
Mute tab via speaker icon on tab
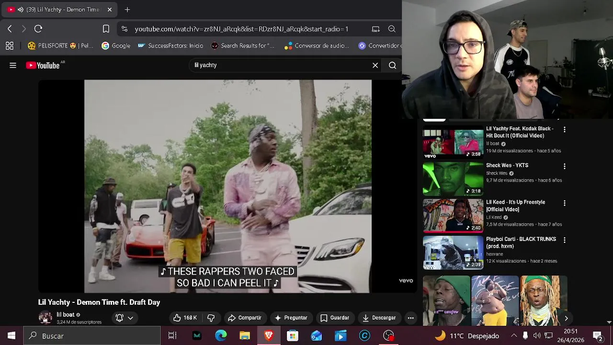coord(21,10)
